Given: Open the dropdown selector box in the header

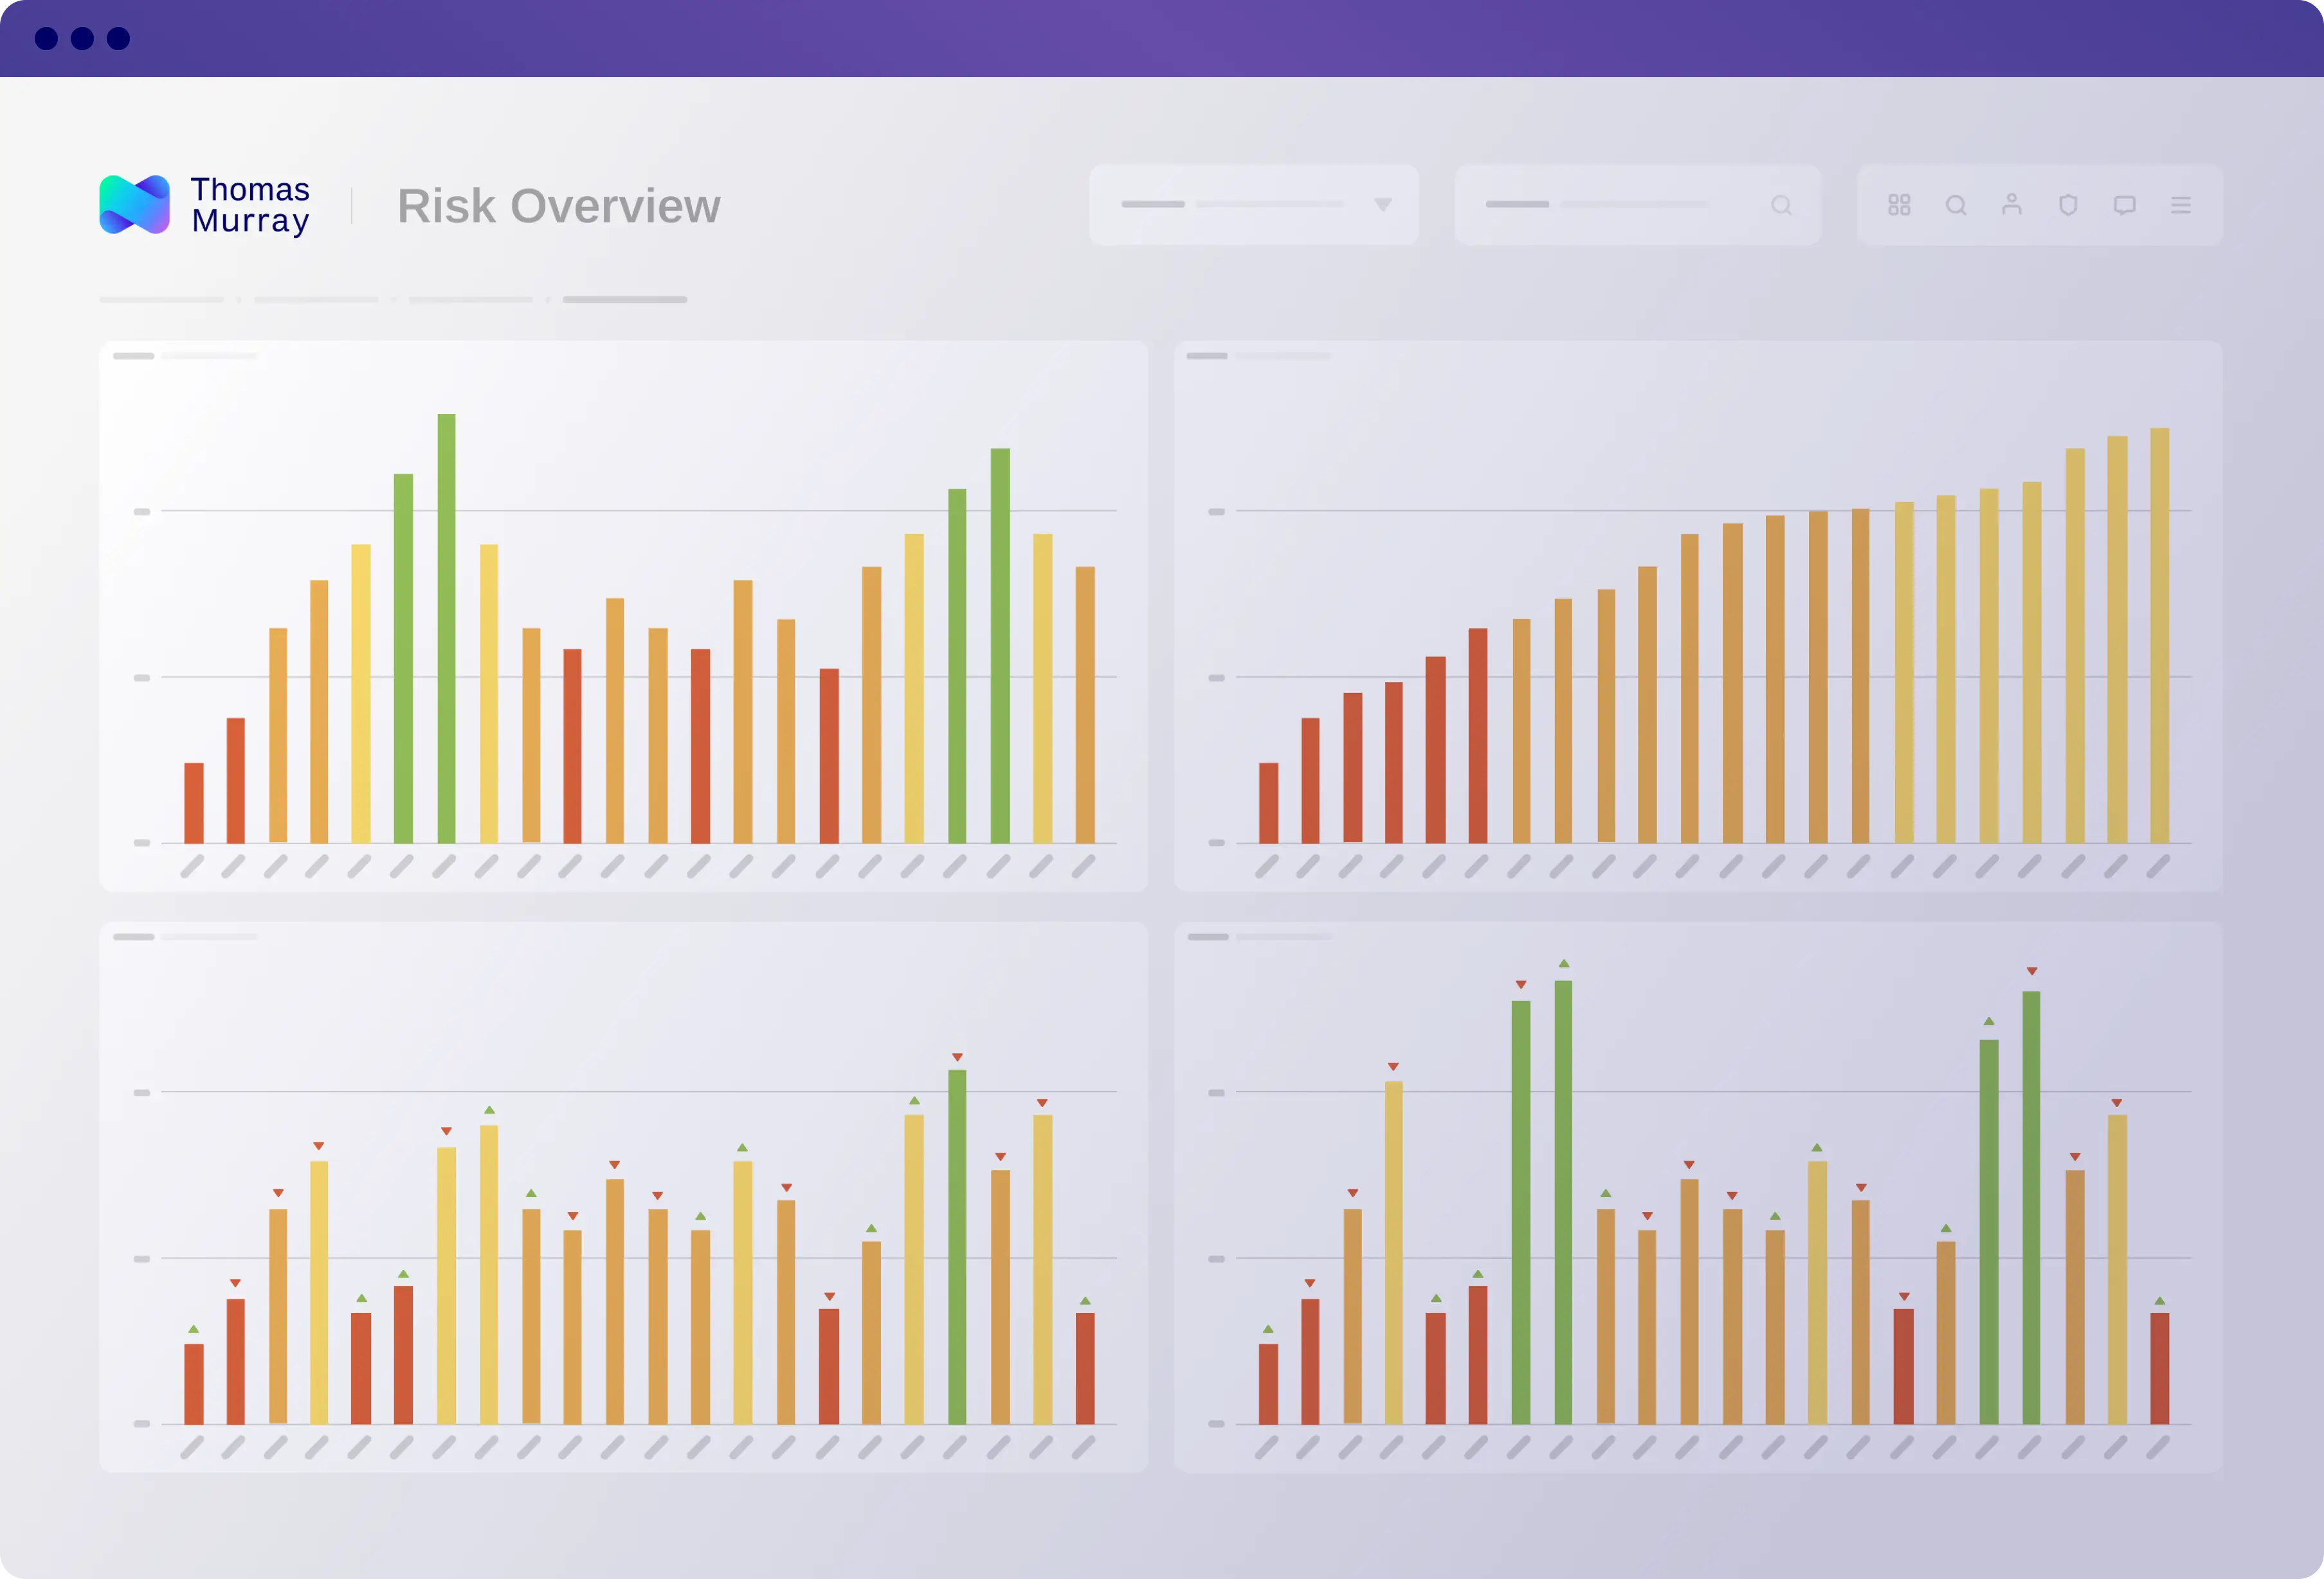Looking at the screenshot, I should tap(1253, 205).
